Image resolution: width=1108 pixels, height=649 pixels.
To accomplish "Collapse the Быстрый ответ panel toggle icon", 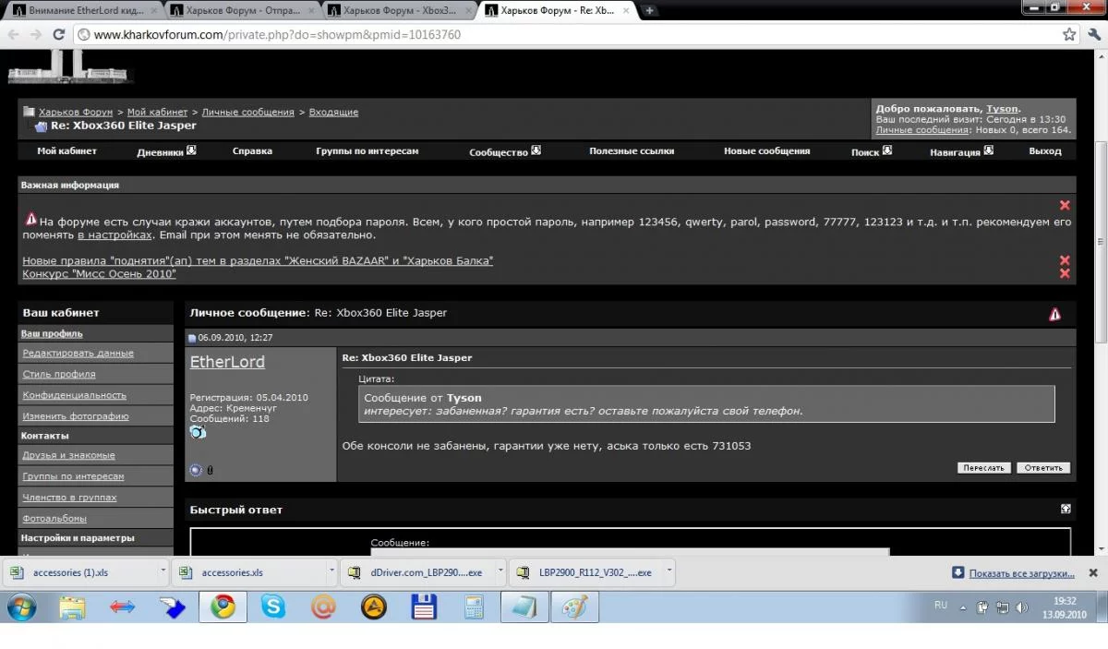I will click(x=1066, y=509).
